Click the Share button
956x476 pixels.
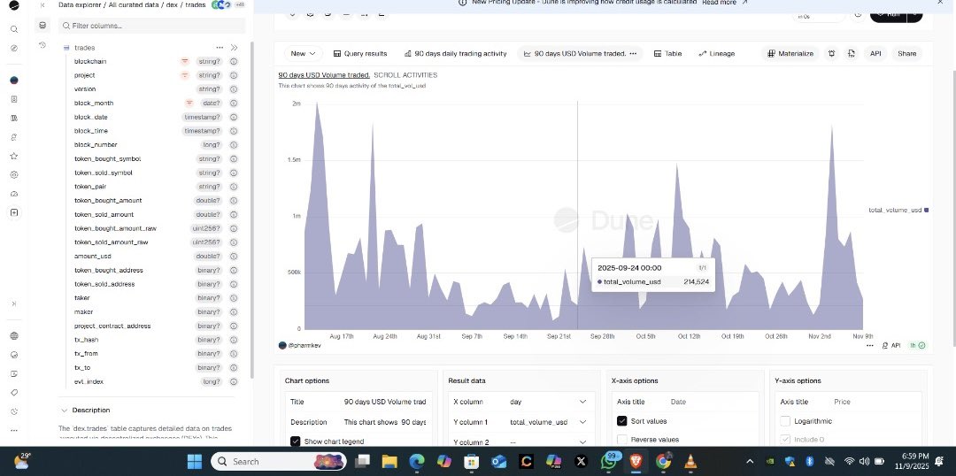(x=906, y=54)
